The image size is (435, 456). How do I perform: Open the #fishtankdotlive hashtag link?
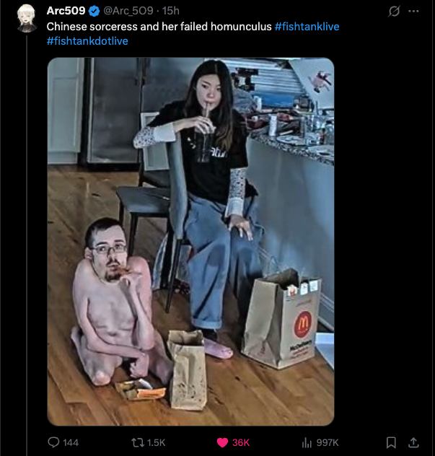(87, 41)
